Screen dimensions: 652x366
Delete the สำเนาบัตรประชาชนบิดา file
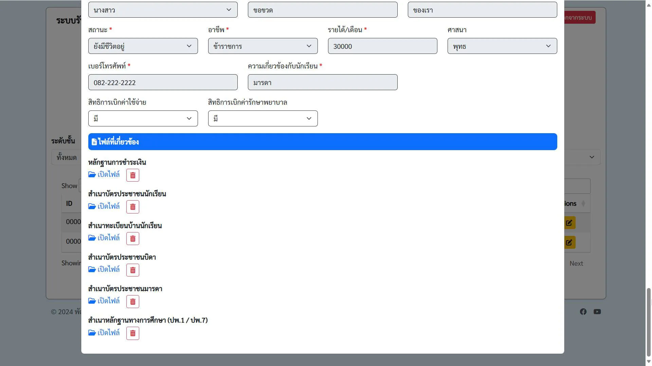(x=133, y=270)
